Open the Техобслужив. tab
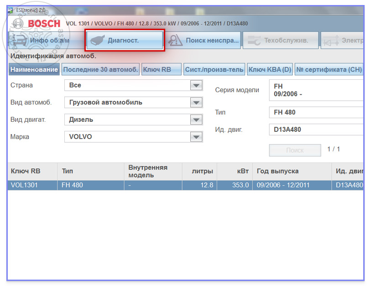 281,40
